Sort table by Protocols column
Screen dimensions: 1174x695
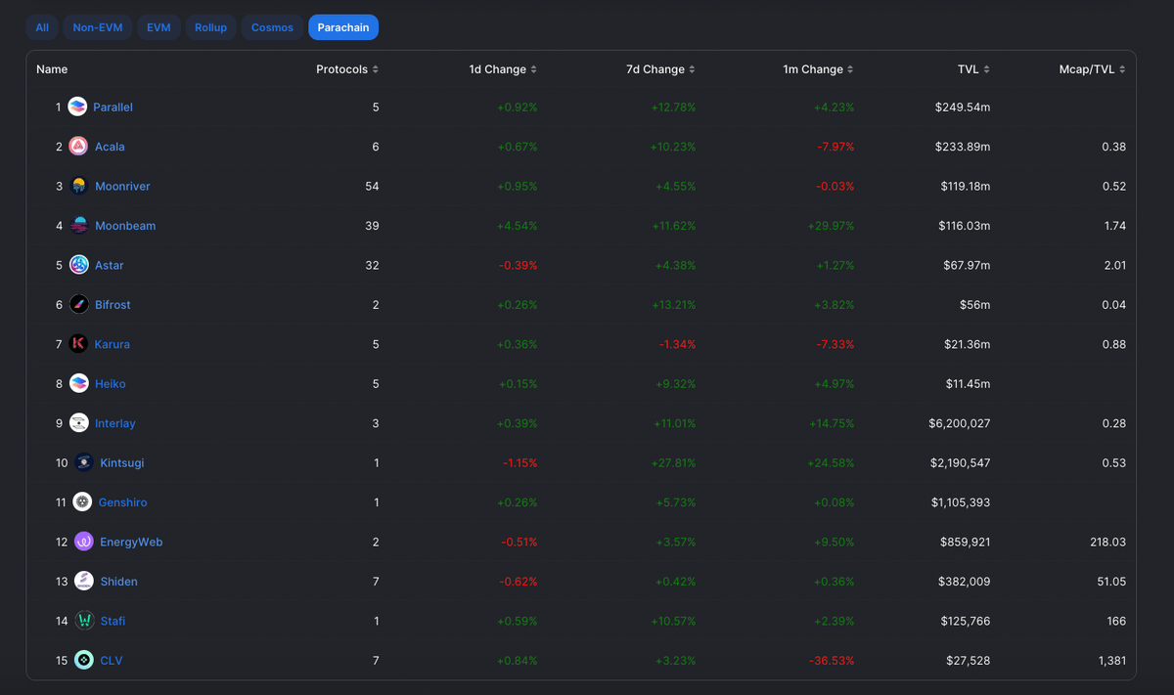(347, 69)
